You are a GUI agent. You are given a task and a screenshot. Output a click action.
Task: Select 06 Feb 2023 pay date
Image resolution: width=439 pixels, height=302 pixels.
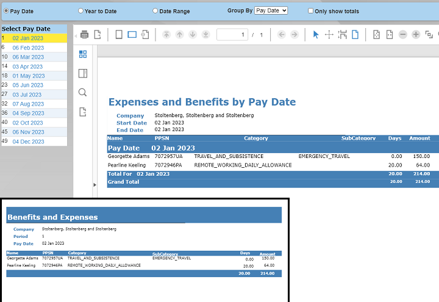(x=27, y=48)
